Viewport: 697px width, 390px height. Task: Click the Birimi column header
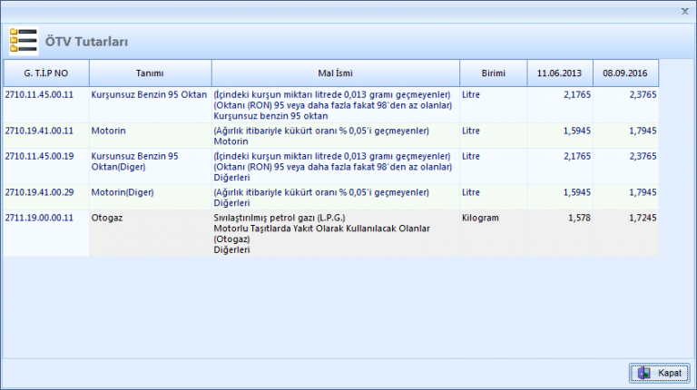493,73
